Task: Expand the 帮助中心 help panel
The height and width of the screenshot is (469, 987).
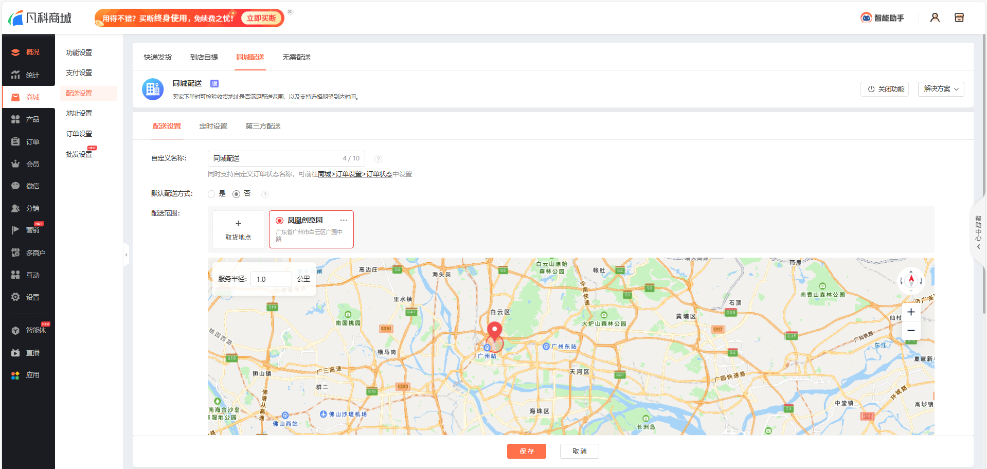Action: coord(978,232)
